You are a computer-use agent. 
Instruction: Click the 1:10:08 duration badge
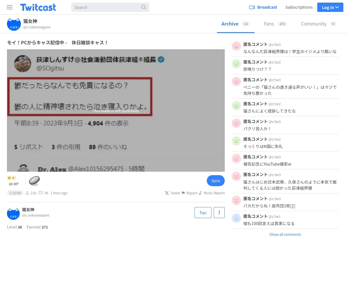(x=15, y=193)
